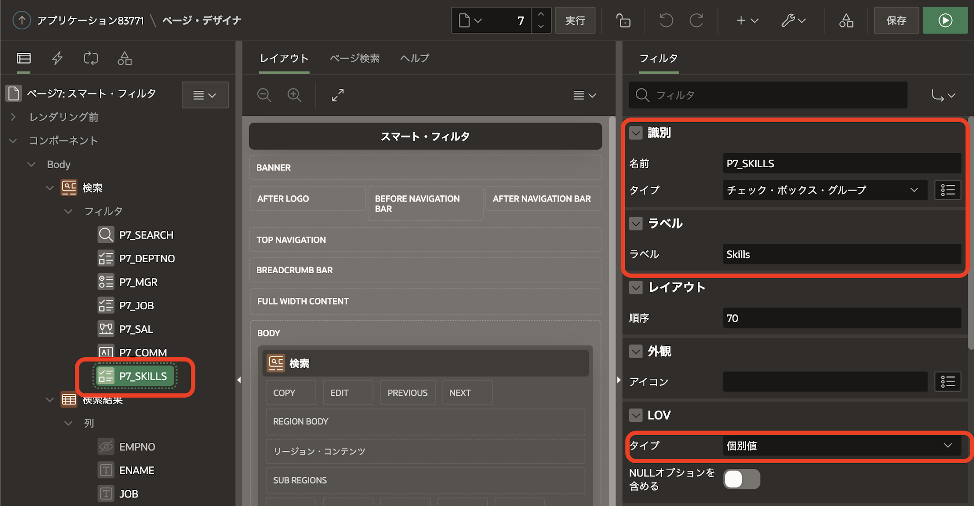Click the 順序 input field
This screenshot has width=974, height=506.
pyautogui.click(x=842, y=318)
